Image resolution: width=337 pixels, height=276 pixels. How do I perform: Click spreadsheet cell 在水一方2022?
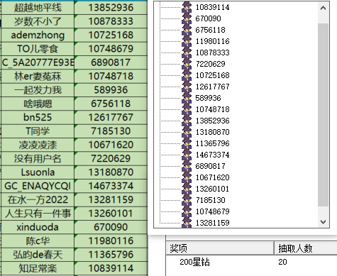tap(38, 199)
